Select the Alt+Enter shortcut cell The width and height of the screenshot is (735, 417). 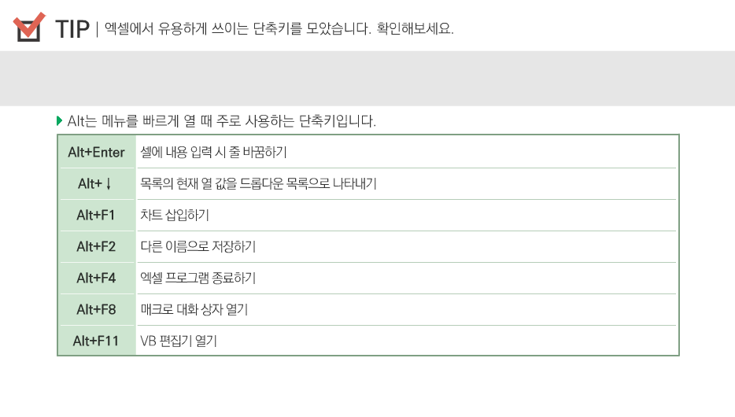pos(97,153)
